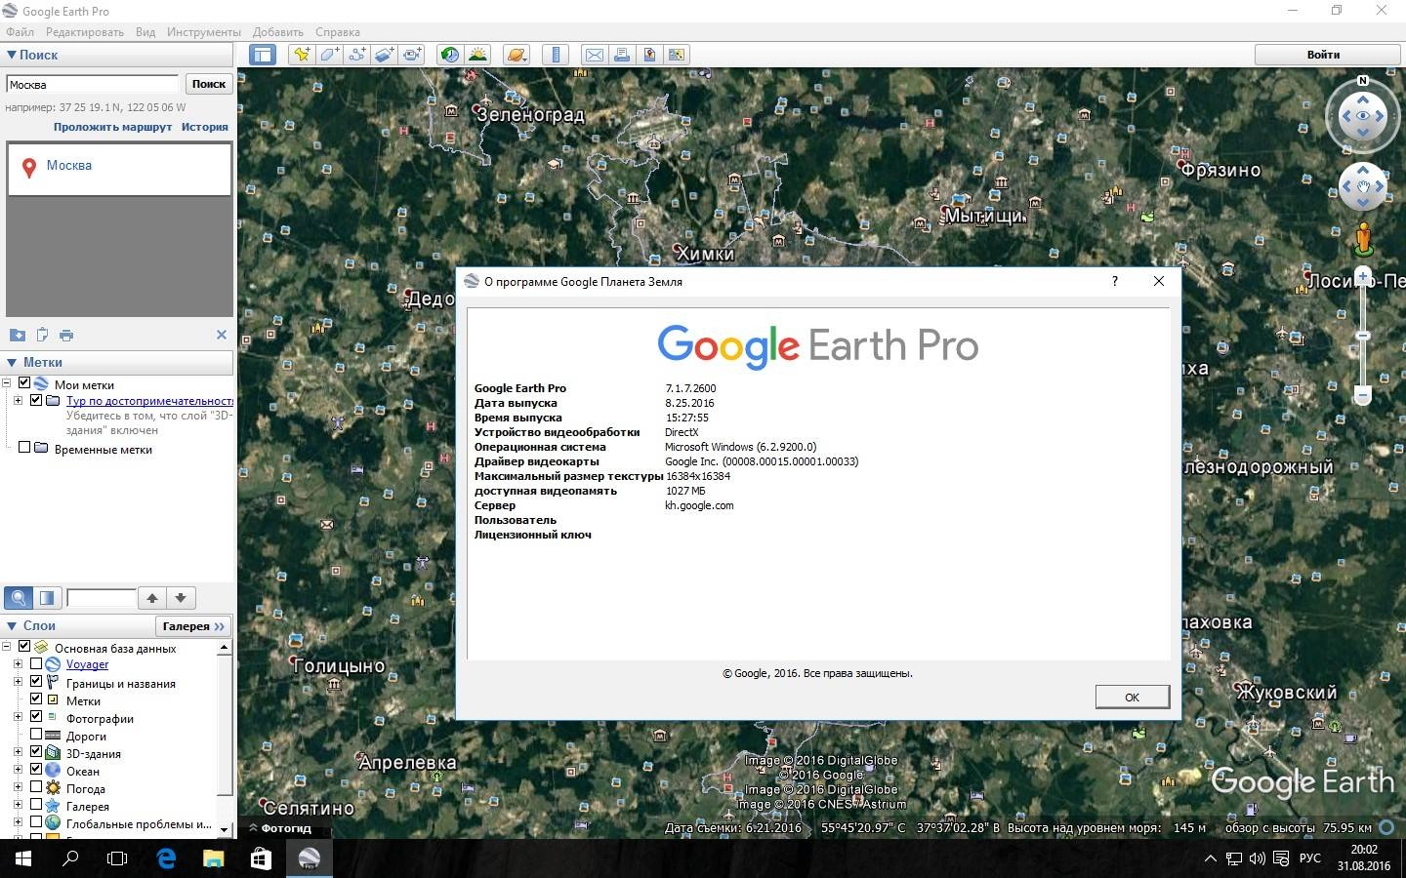This screenshot has width=1406, height=878.
Task: Enable the Дороги layer checkbox
Action: 36,735
